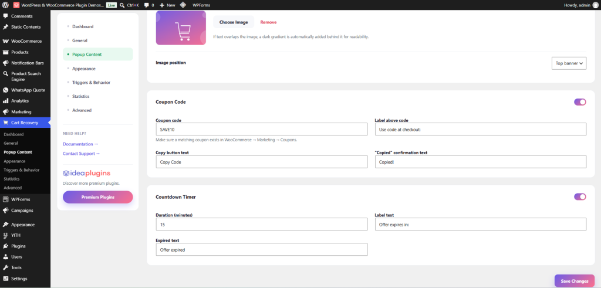Image resolution: width=601 pixels, height=288 pixels.
Task: Disable the Coupon Code toggle
Action: tap(580, 102)
